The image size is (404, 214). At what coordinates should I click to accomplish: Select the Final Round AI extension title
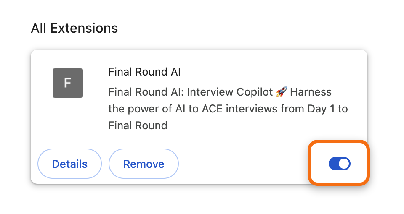tap(144, 72)
